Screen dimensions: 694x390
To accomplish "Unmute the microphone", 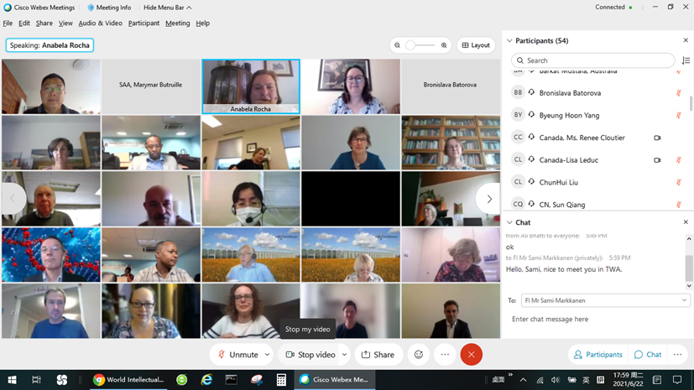I will click(x=237, y=355).
